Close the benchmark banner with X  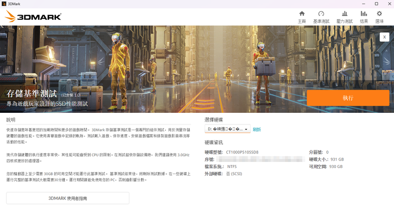click(x=384, y=37)
